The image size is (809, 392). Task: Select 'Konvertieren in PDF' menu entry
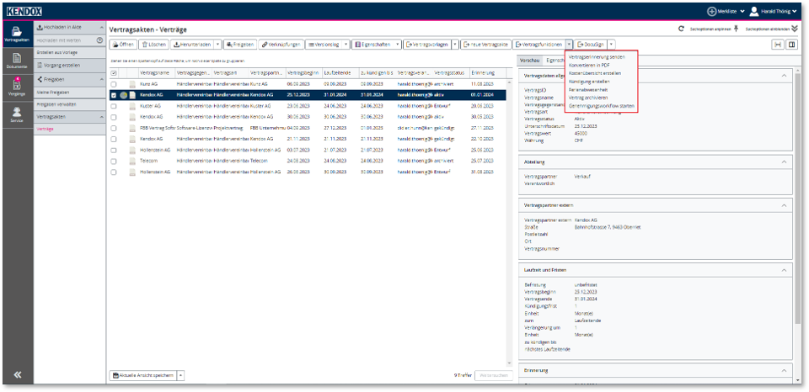[589, 65]
